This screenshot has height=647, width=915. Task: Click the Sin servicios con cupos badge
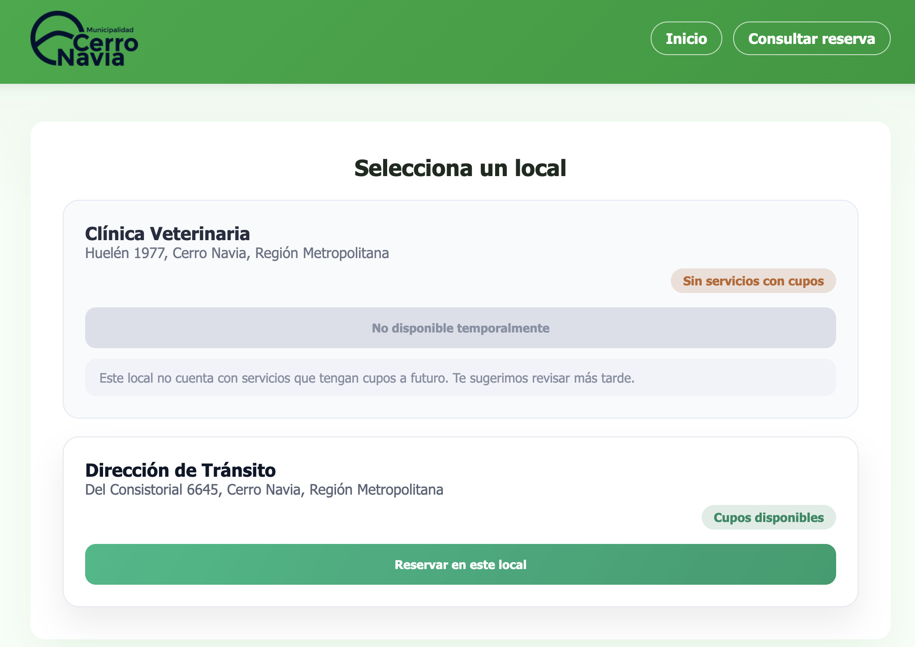[x=753, y=281]
